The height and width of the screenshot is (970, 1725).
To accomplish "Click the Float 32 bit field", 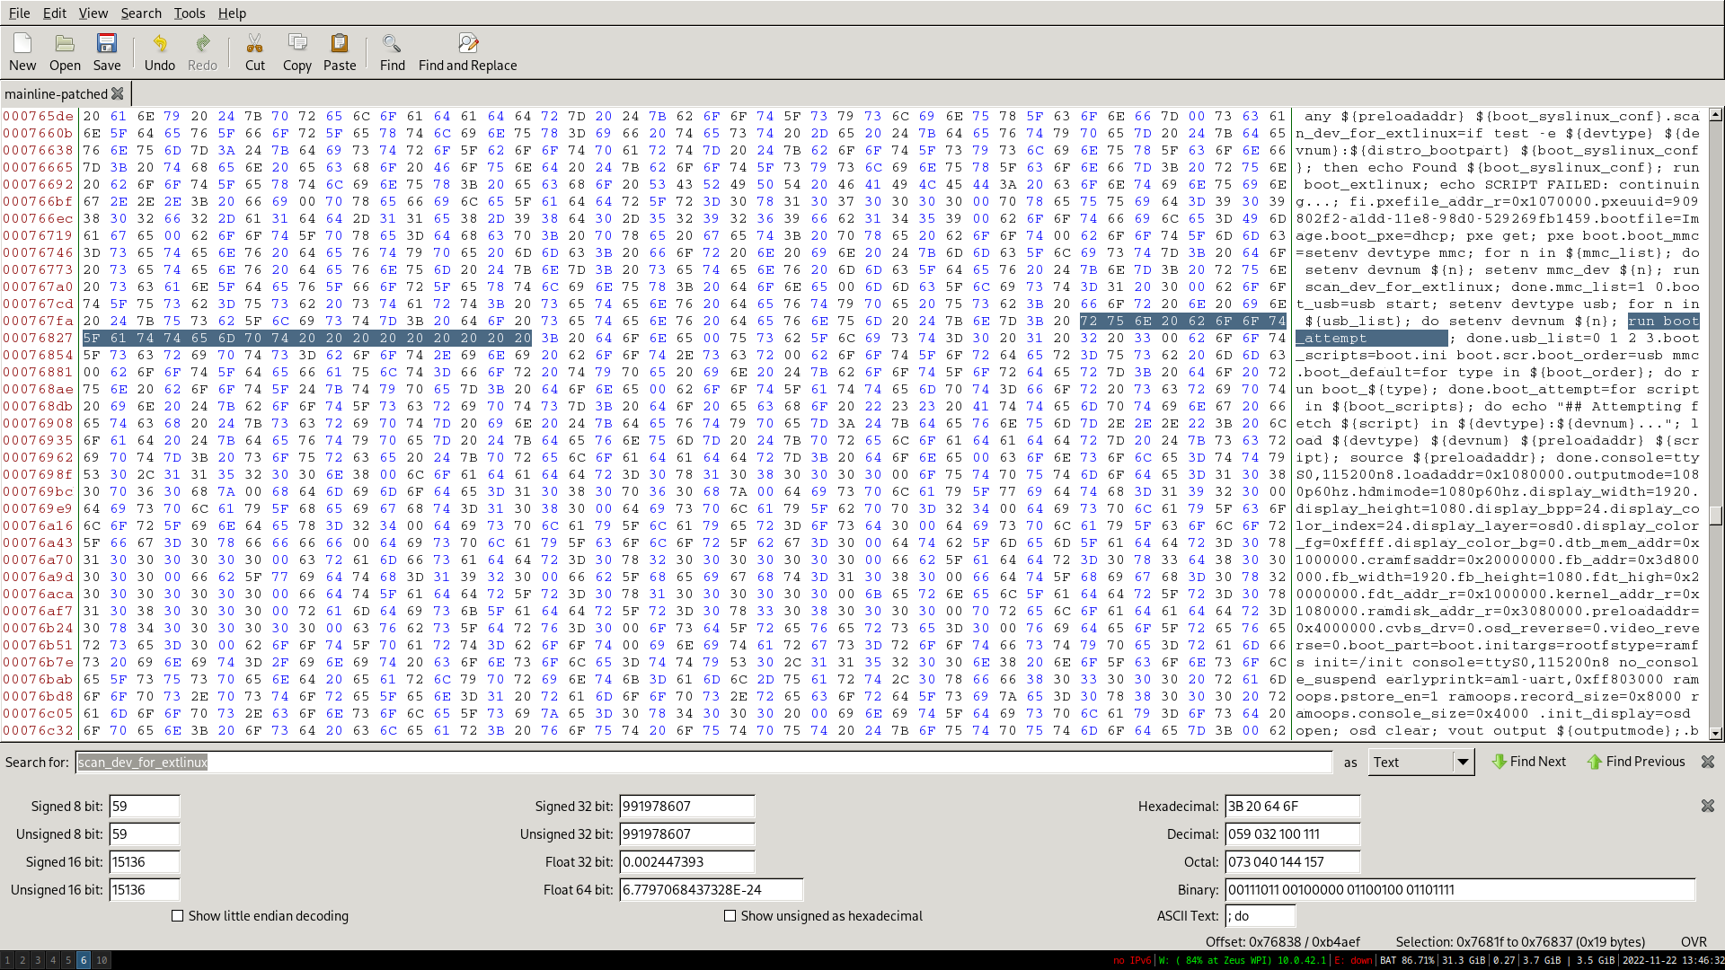I will (687, 862).
